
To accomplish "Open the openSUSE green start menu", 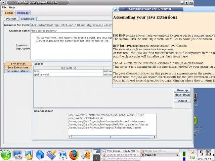I will pyautogui.click(x=6, y=155).
